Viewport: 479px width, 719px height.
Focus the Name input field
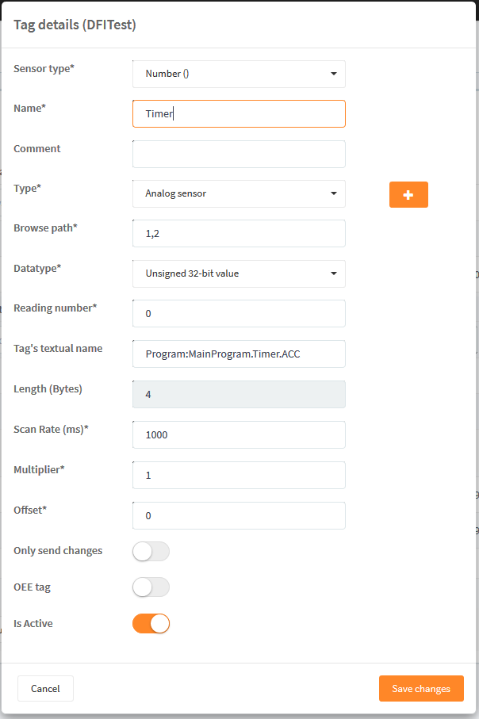[x=239, y=113]
